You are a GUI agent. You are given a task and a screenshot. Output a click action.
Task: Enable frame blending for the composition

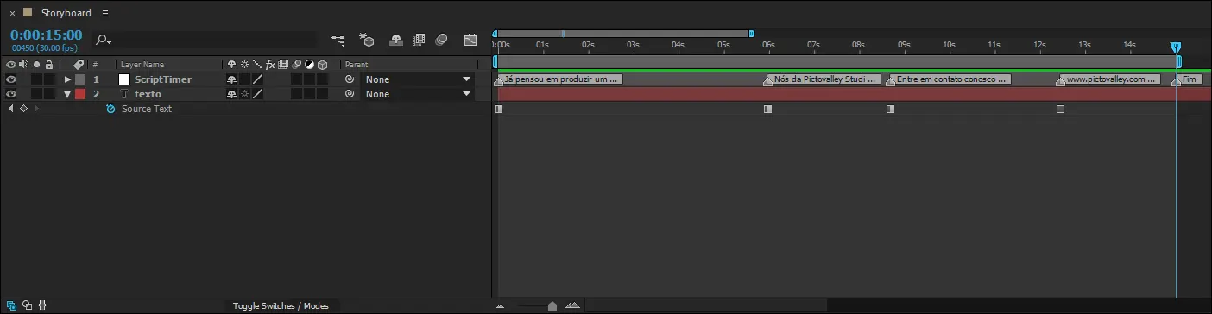(x=419, y=40)
